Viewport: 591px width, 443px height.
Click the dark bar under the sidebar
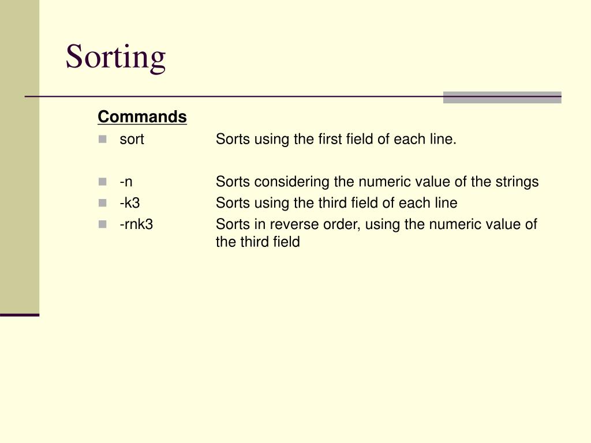pos(20,315)
